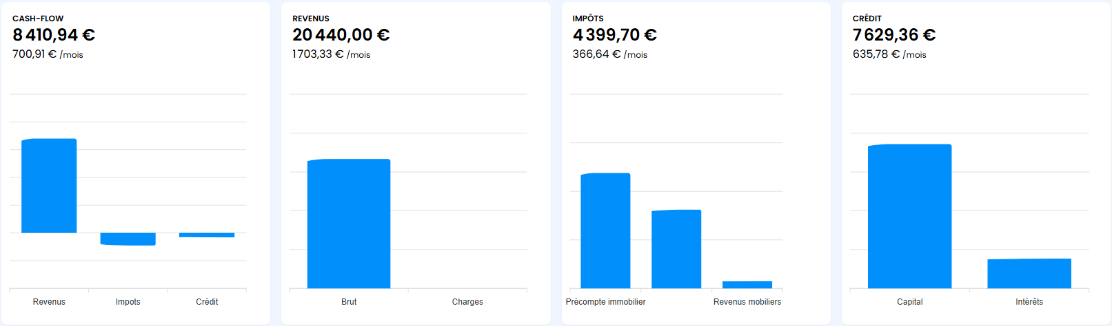Select the 20 440,00 € revenus total
The image size is (1112, 326).
[341, 35]
